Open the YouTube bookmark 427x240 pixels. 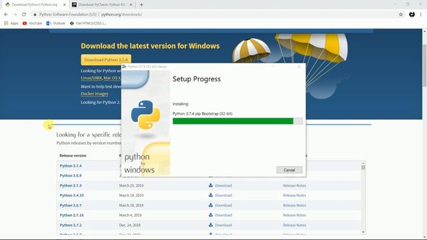coord(33,23)
